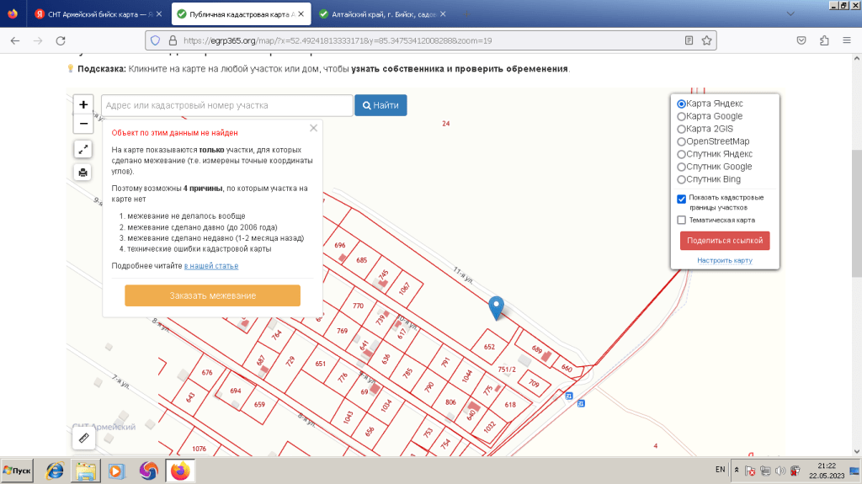The height and width of the screenshot is (484, 862).
Task: Click bus stop icon near parcel 709
Action: 569,396
